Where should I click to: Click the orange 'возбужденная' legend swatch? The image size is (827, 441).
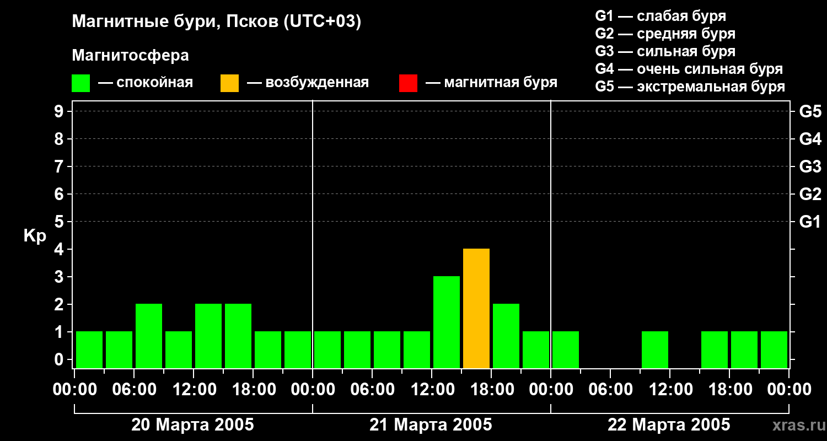click(229, 83)
